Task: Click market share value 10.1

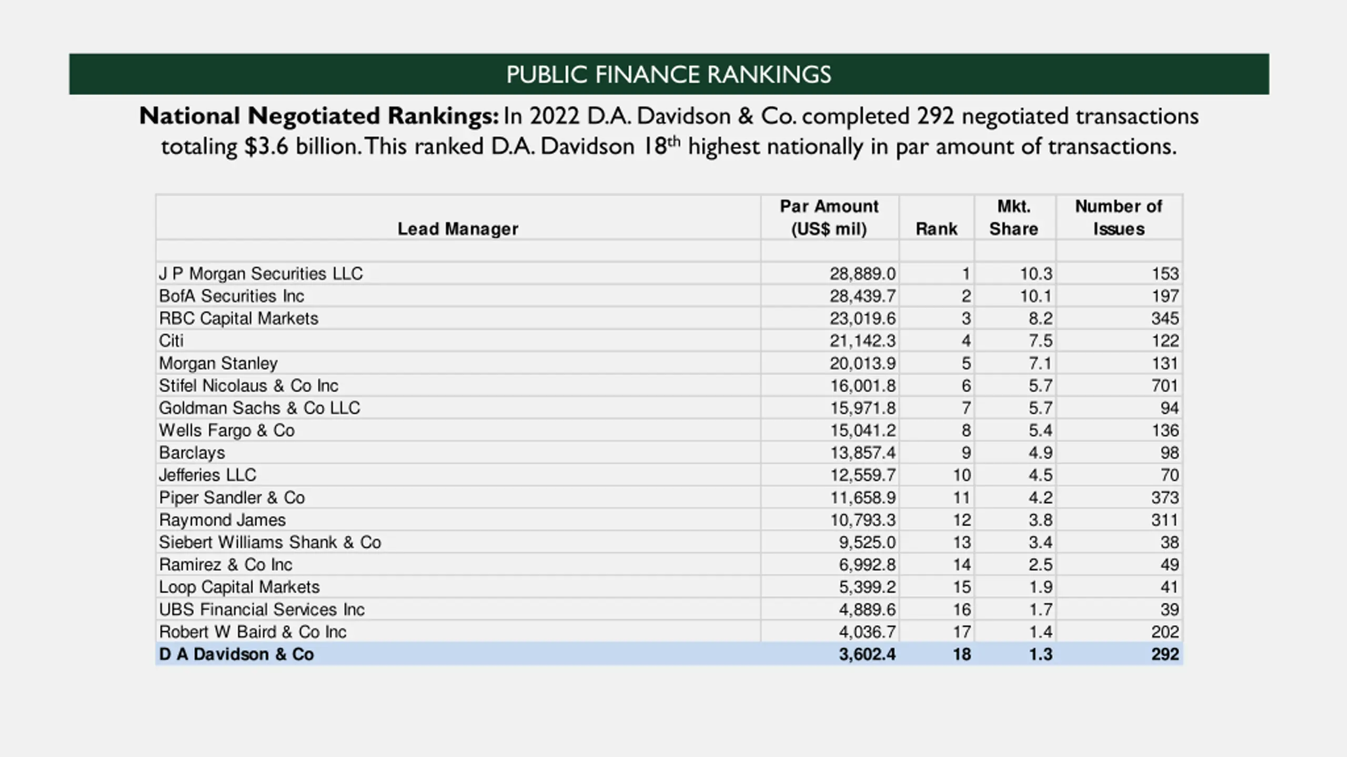Action: 1036,296
